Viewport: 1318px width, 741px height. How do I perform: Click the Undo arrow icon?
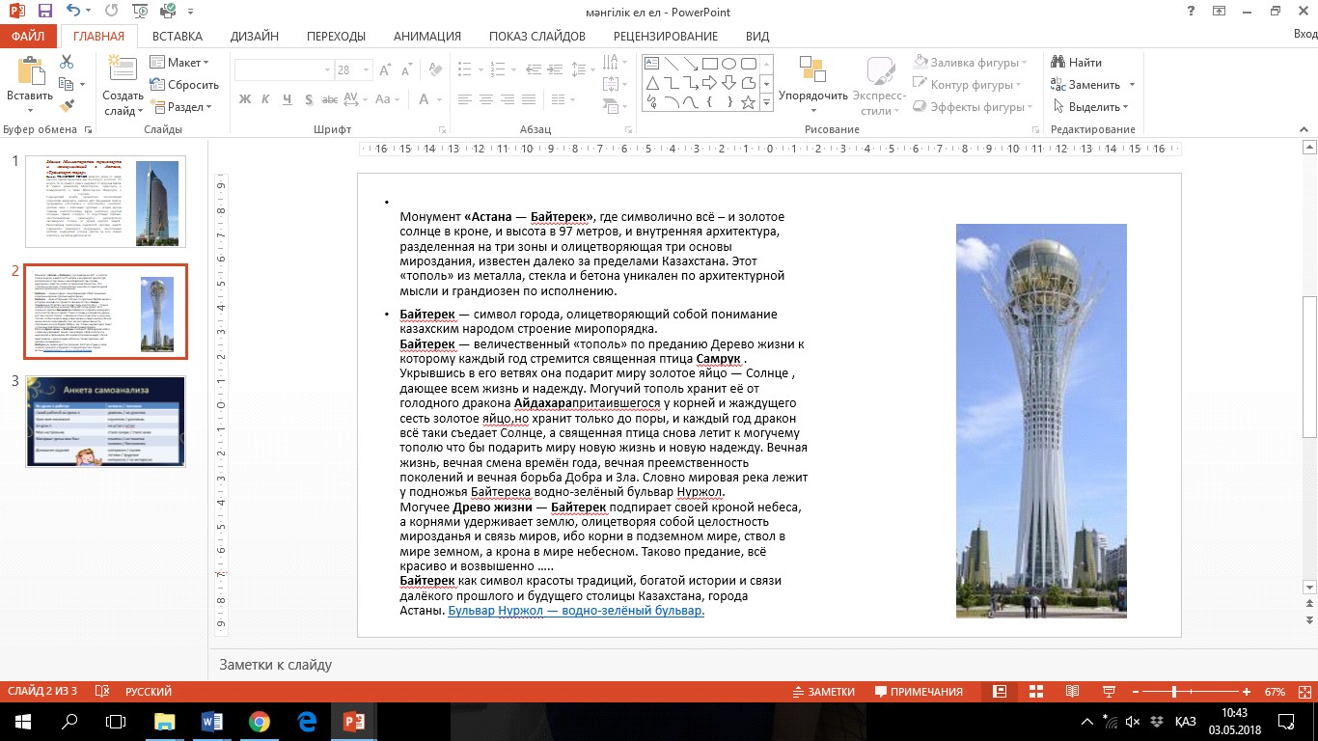point(75,12)
